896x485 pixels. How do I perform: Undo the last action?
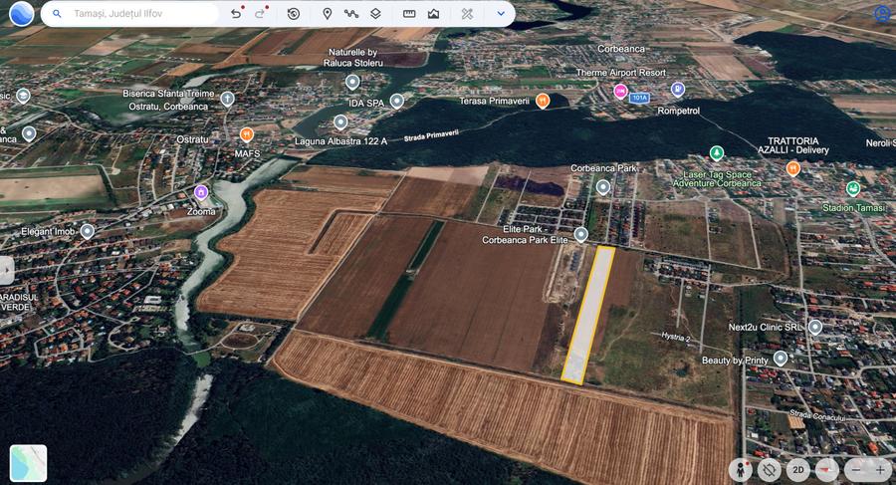[236, 14]
